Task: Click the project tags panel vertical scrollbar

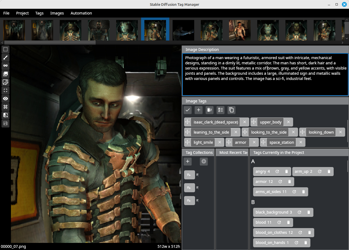Action: click(348, 166)
